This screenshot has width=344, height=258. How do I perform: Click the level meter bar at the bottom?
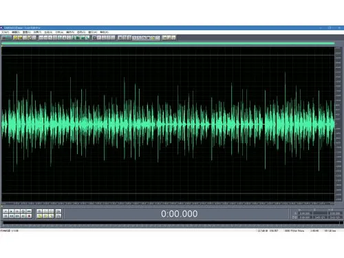point(171,222)
